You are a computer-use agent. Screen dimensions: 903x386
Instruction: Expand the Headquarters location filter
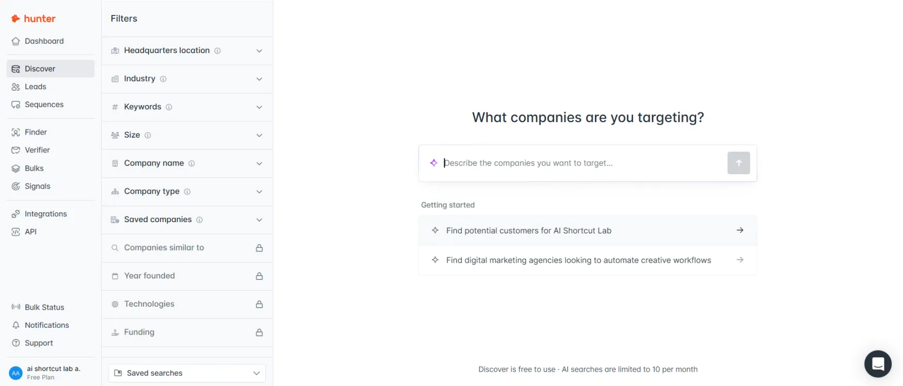pos(187,51)
